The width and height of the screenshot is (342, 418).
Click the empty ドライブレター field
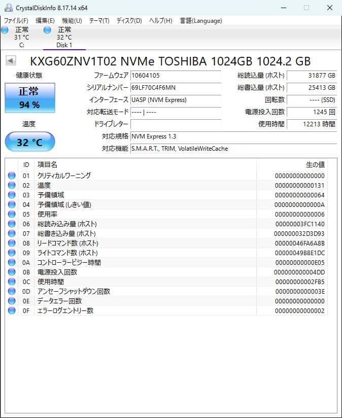click(x=176, y=124)
